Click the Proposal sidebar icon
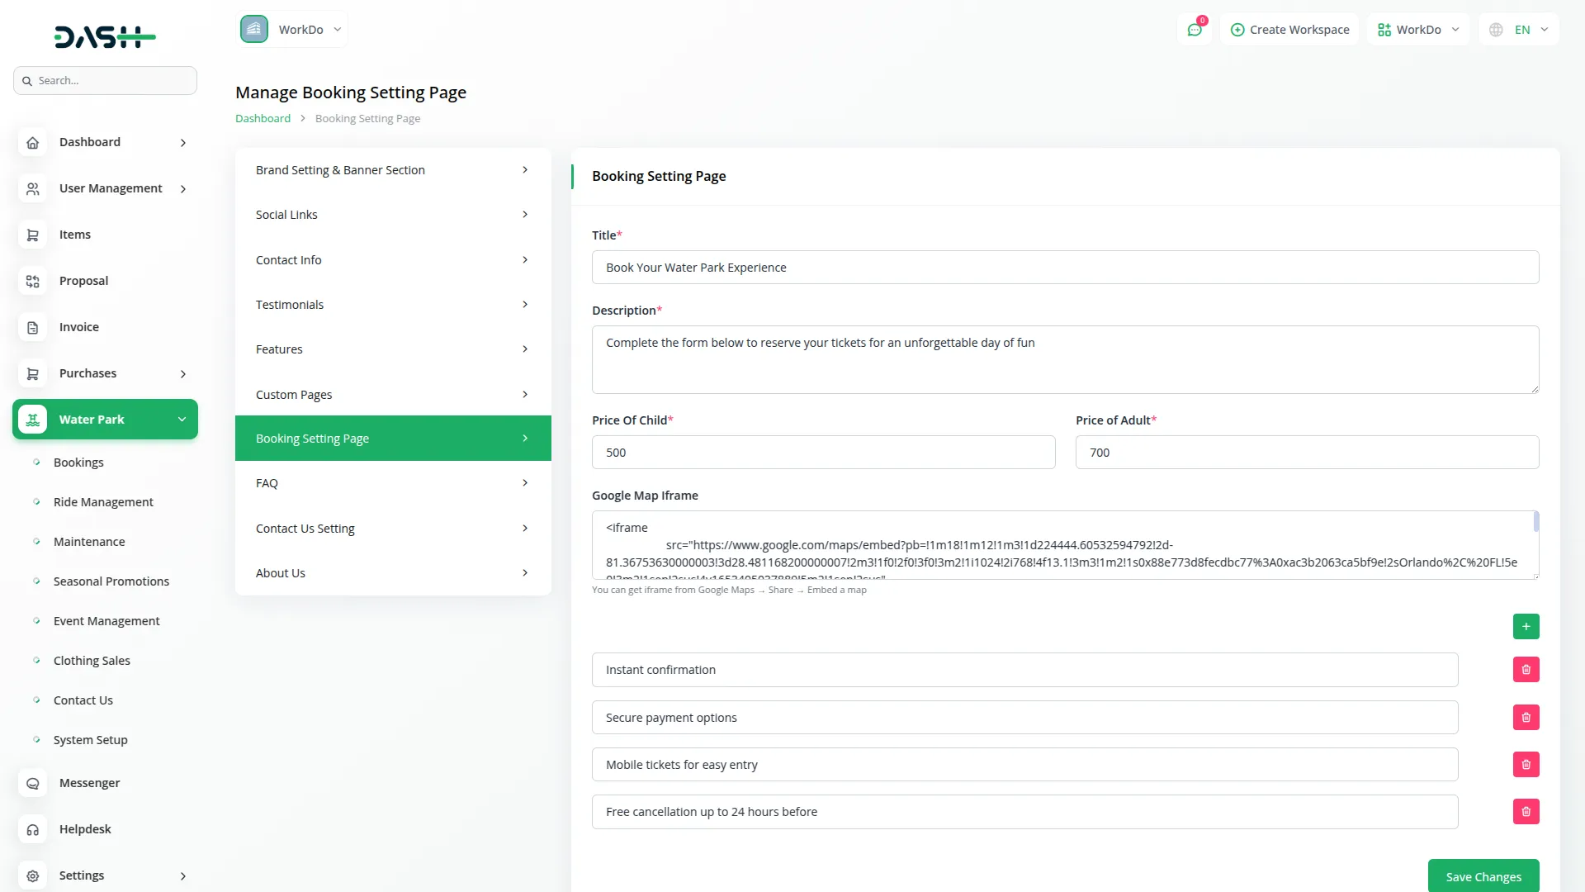1585x892 pixels. pos(33,282)
